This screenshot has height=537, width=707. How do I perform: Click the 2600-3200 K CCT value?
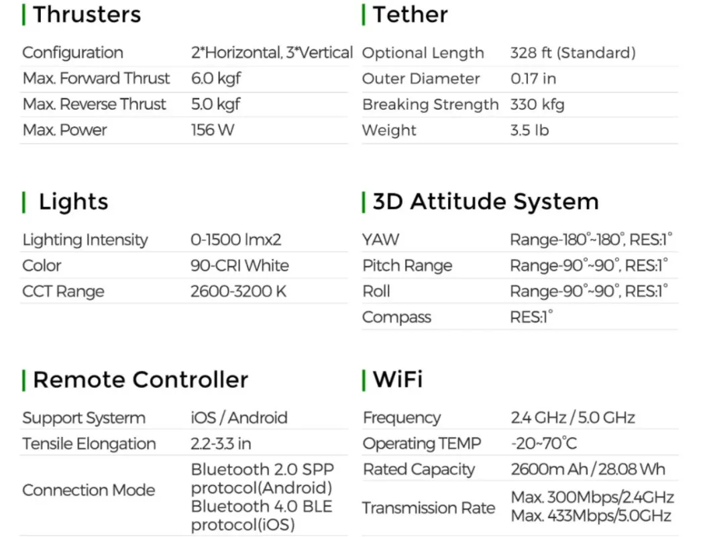point(238,292)
